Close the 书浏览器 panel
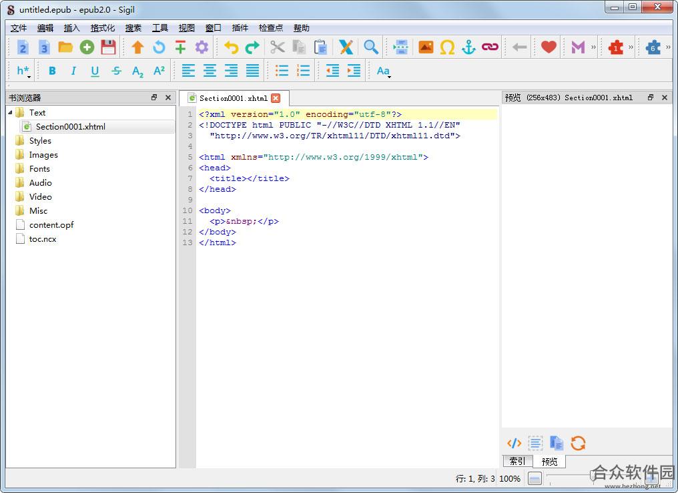Screen dimensions: 678x493 (168, 98)
